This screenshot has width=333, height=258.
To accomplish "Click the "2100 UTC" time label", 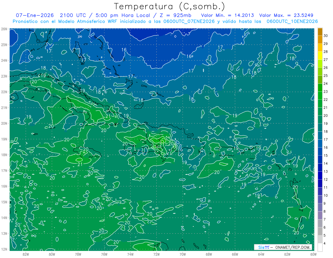I will (x=73, y=15).
